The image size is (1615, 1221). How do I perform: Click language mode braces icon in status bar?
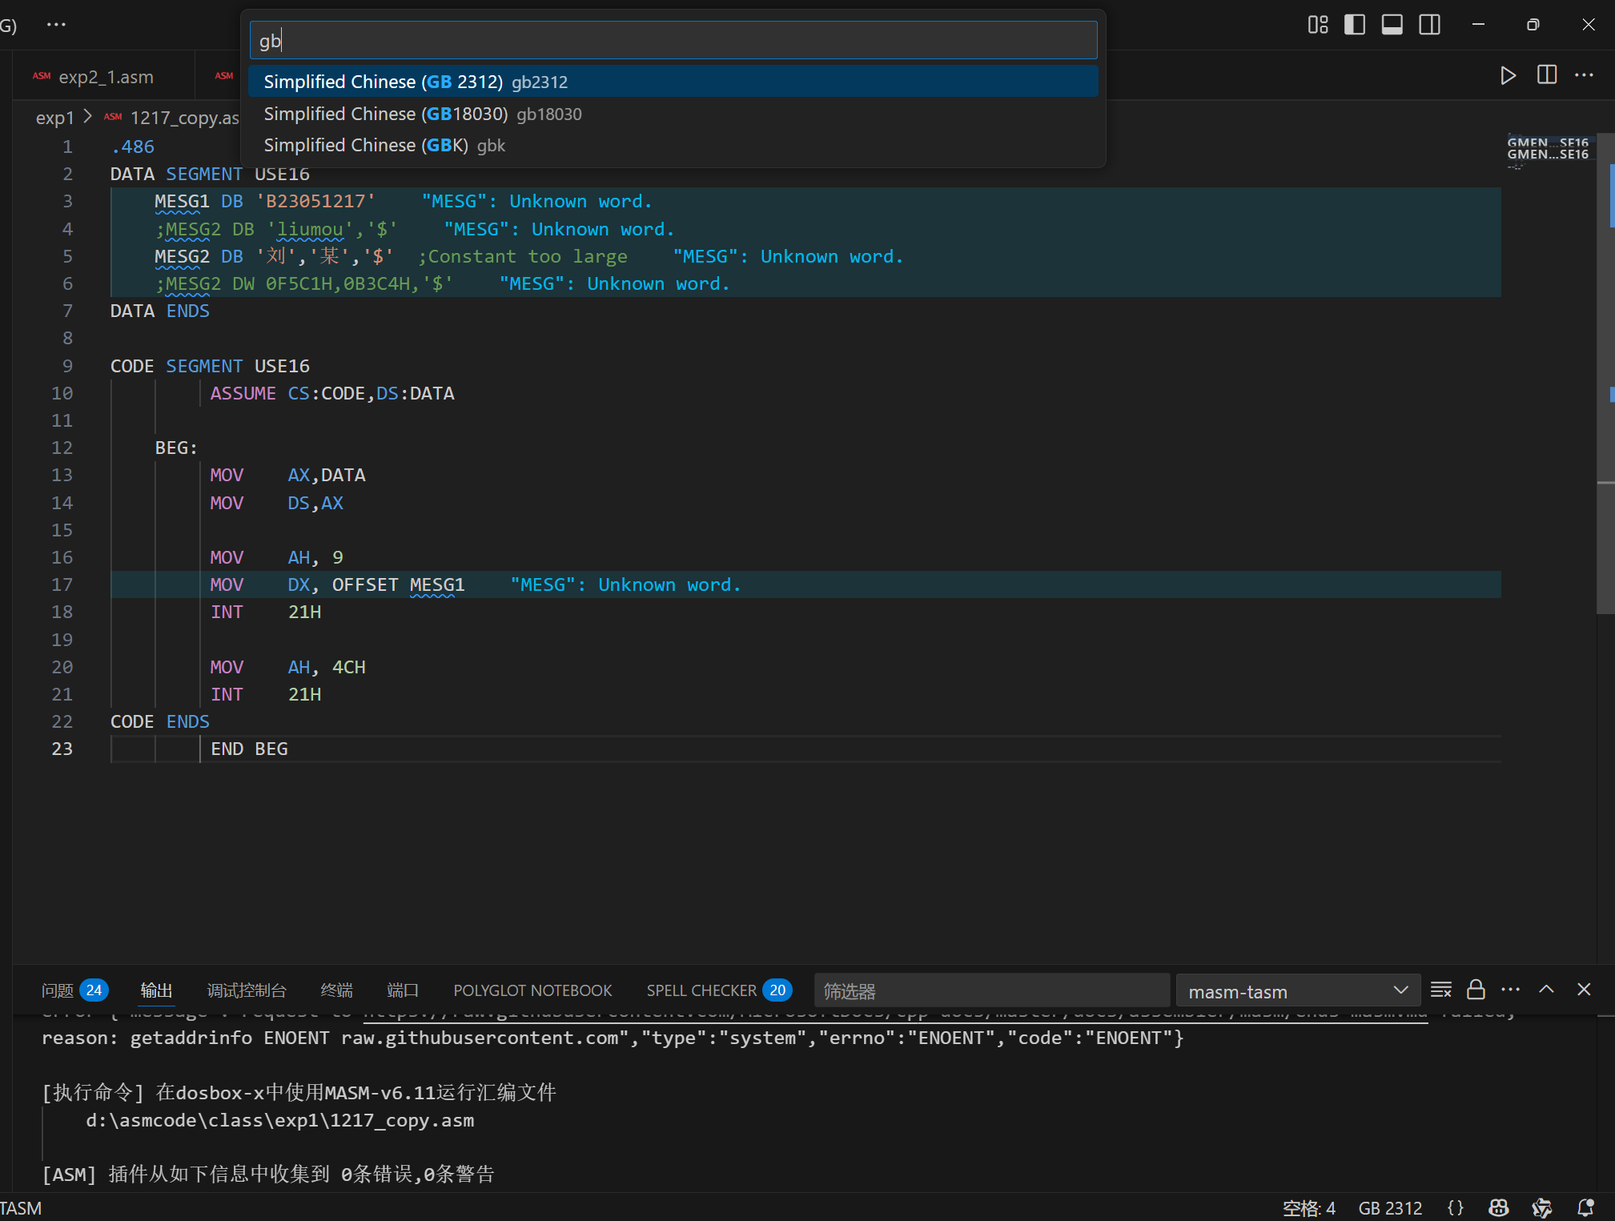pos(1456,1207)
